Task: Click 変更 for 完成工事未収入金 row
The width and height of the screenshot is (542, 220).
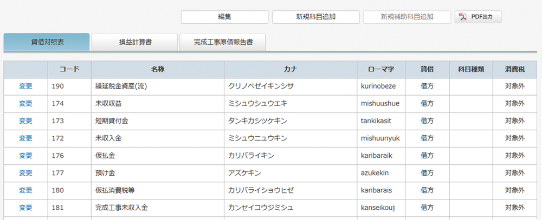Action: pyautogui.click(x=25, y=208)
